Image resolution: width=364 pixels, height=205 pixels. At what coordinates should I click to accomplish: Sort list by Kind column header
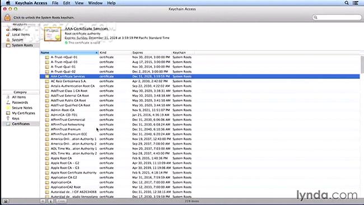coord(115,53)
